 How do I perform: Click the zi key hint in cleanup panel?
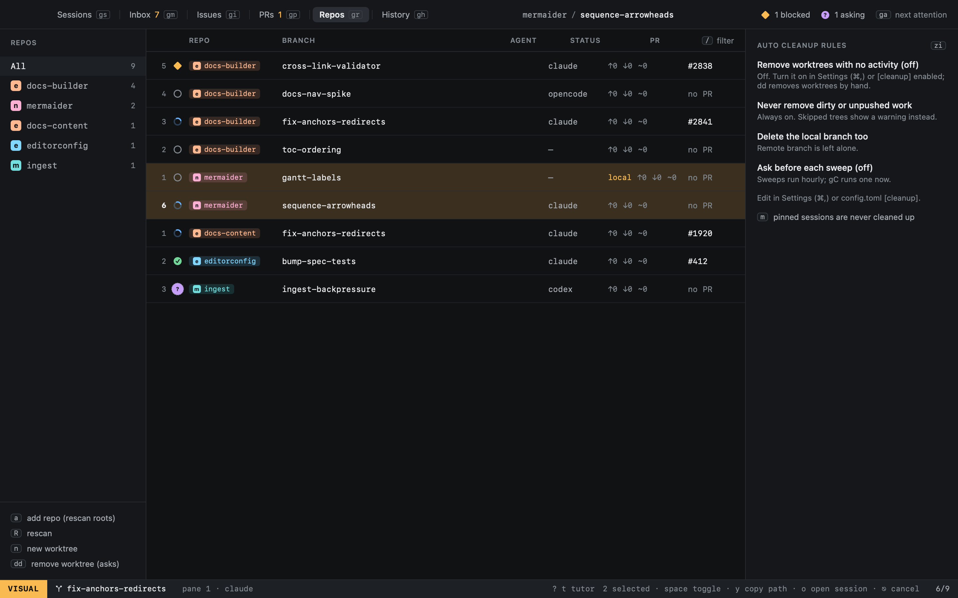(x=938, y=46)
